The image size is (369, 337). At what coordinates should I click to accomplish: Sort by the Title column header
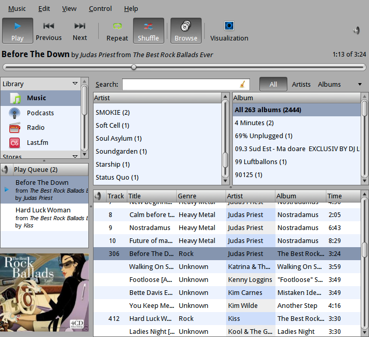pos(152,196)
